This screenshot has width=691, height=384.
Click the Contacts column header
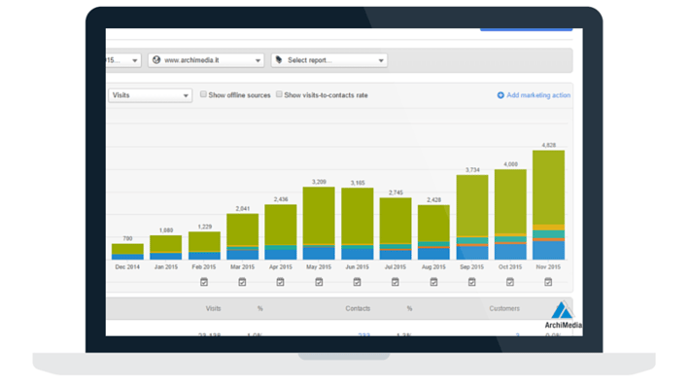pyautogui.click(x=358, y=308)
